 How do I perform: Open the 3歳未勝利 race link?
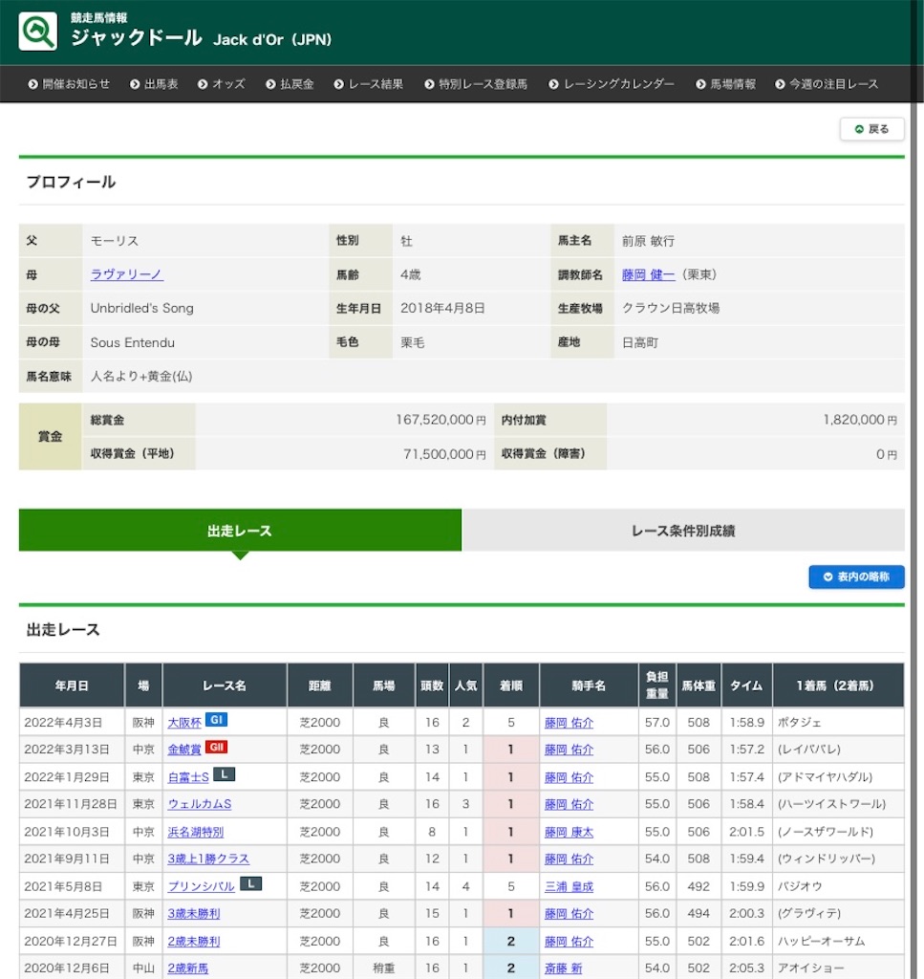(193, 913)
